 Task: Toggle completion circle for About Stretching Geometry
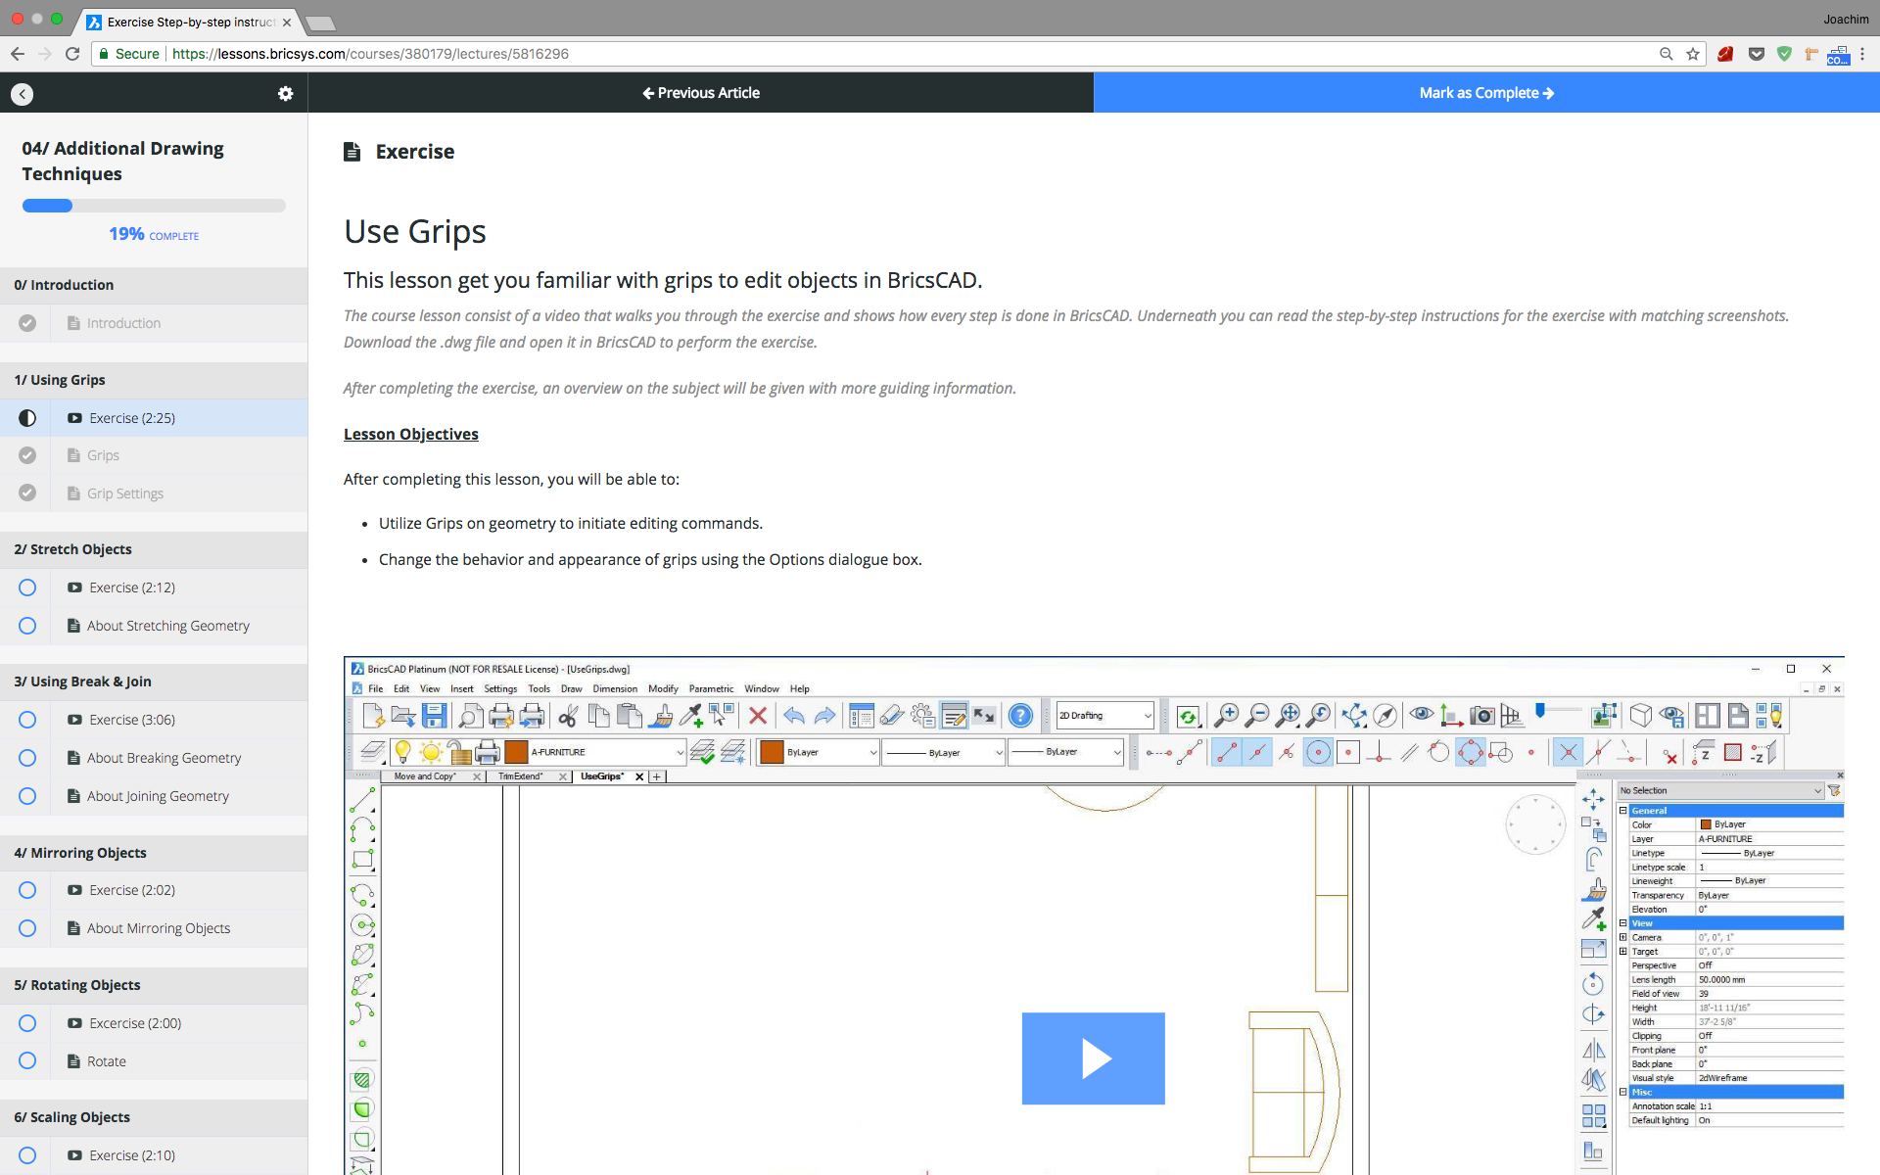[x=27, y=626]
